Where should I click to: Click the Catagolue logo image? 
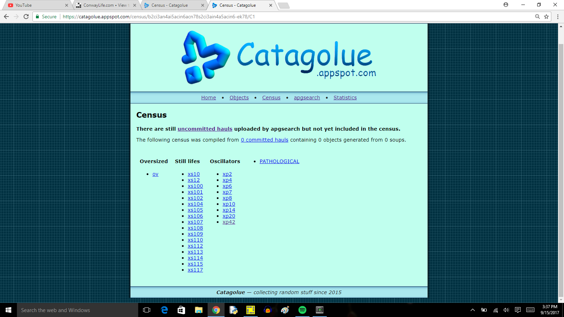click(278, 57)
